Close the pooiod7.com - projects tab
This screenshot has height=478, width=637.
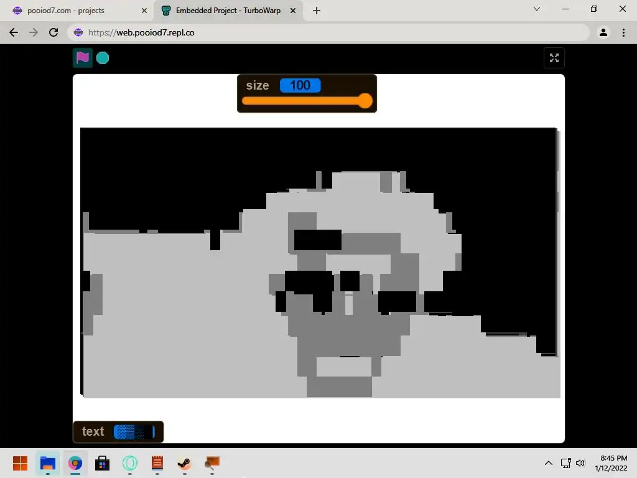(144, 11)
